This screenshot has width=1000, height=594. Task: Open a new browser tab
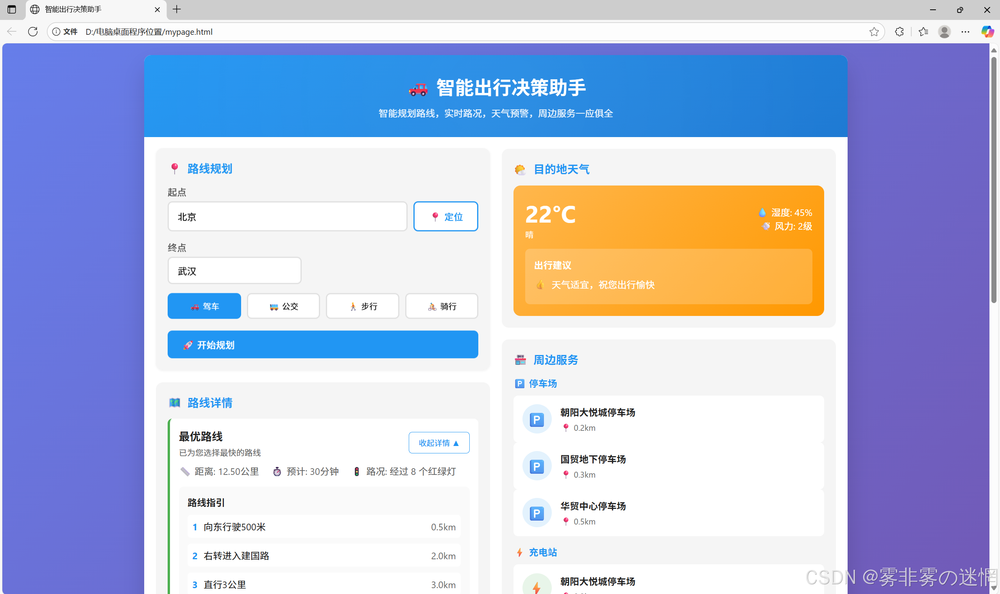[177, 9]
